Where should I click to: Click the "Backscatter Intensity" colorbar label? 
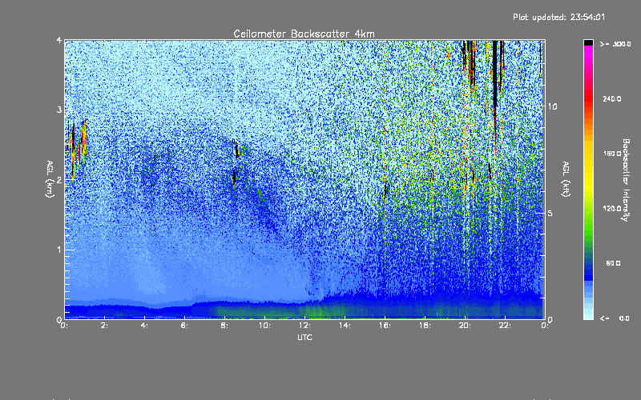(626, 180)
